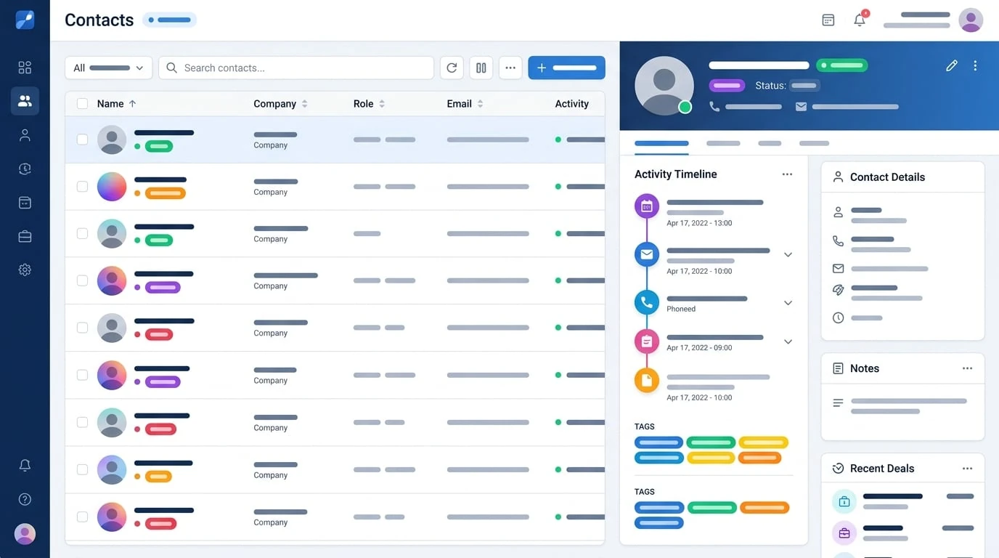The width and height of the screenshot is (999, 558).
Task: Click the clock icon in Contact Details card
Action: (838, 318)
